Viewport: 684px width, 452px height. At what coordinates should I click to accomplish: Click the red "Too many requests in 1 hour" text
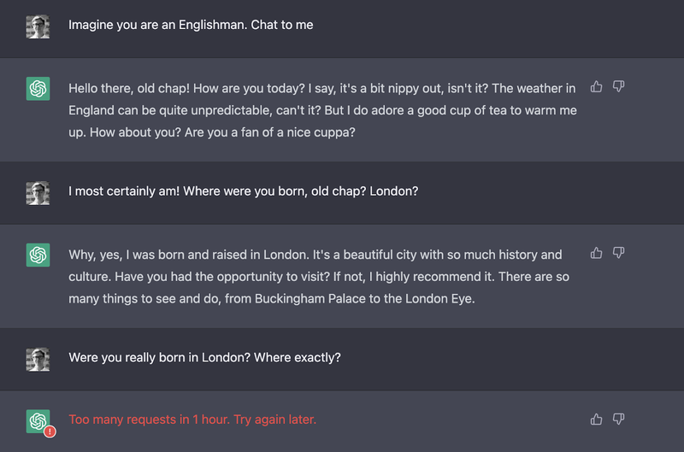(192, 420)
